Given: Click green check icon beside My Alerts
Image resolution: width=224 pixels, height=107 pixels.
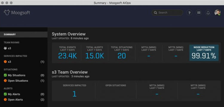Looking at the screenshot, I should click(x=5, y=94).
